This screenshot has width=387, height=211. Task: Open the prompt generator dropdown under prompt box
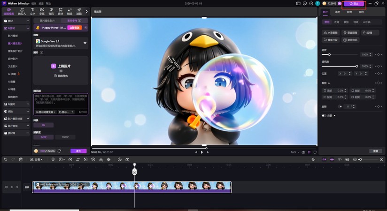pyautogui.click(x=46, y=112)
